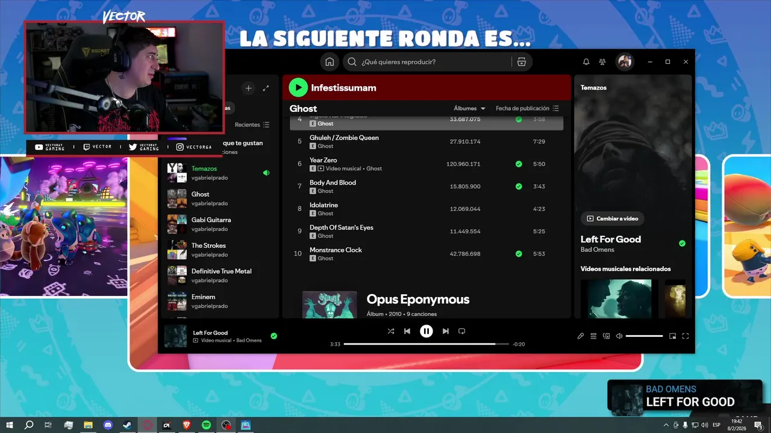The image size is (771, 433).
Task: Adjust the volume slider
Action: click(x=645, y=336)
